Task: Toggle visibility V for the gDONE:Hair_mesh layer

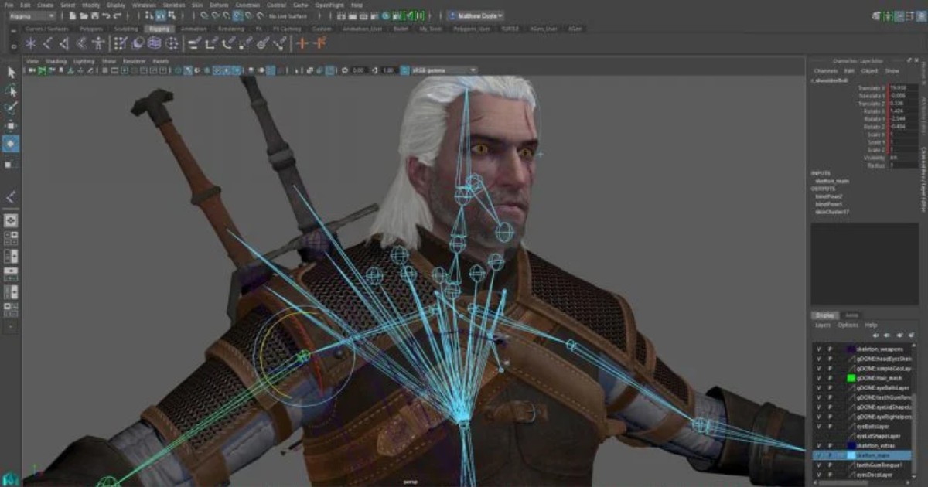Action: point(818,378)
